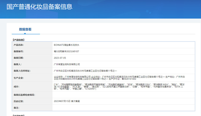Click the 备案人住所地址 label
201x116 pixels.
[22, 71]
